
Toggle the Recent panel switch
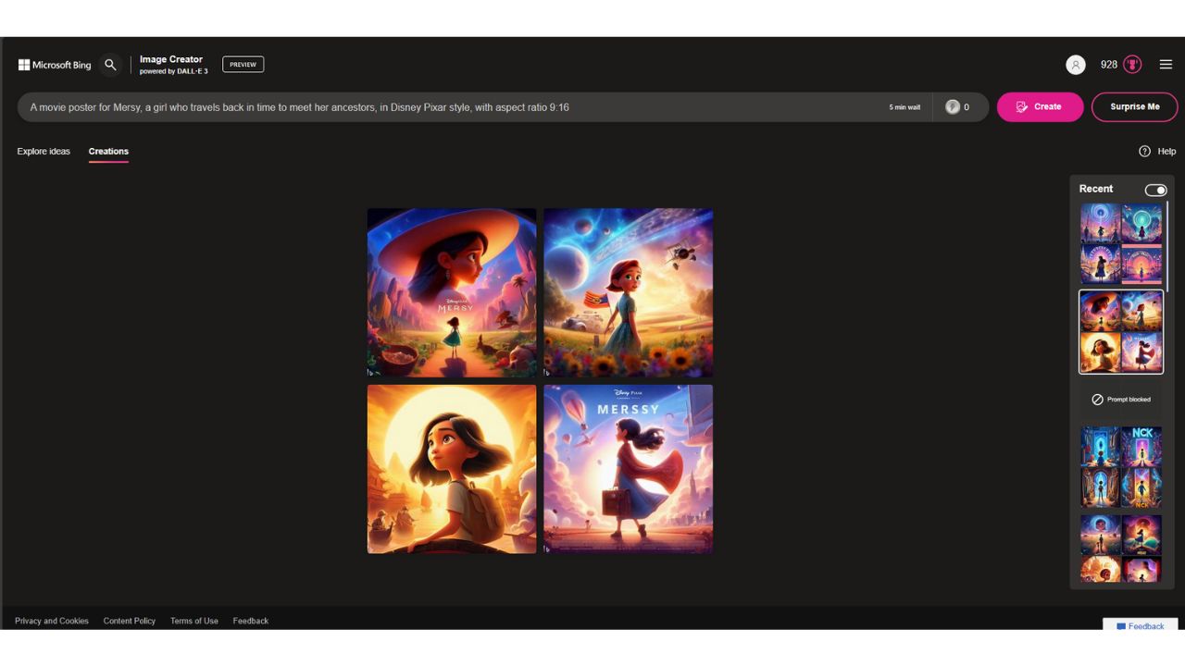[1155, 190]
